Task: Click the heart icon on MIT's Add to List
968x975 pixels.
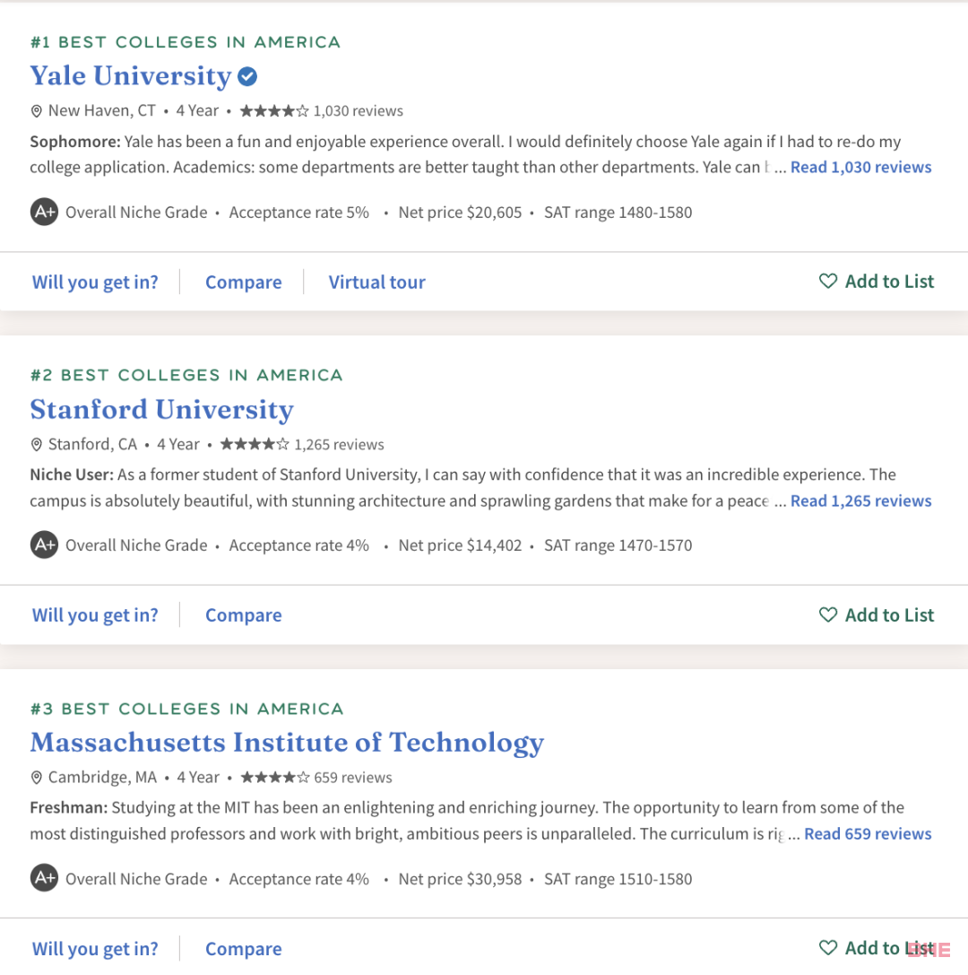Action: (x=827, y=947)
